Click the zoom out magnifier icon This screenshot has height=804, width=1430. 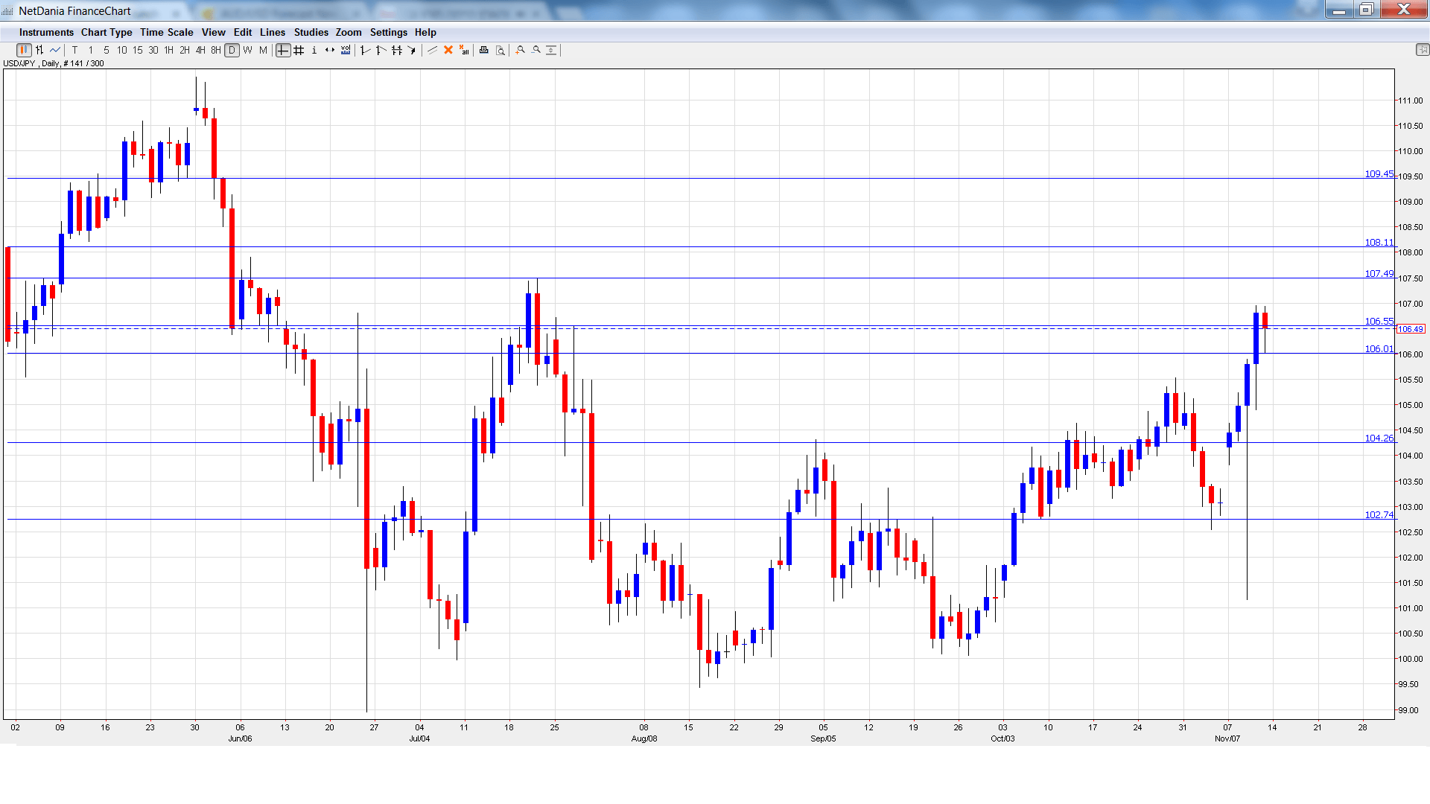pos(536,50)
